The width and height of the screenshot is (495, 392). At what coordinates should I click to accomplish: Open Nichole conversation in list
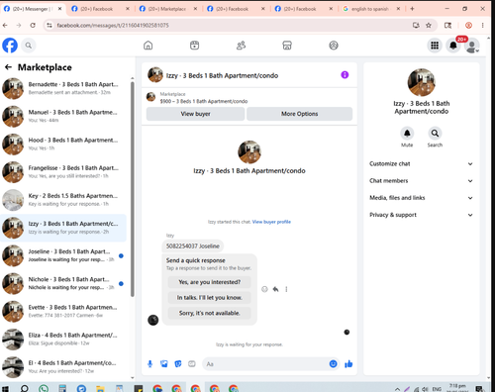63,283
